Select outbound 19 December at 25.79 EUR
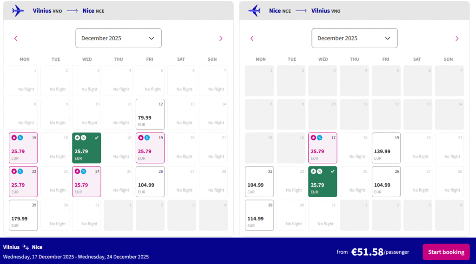This screenshot has height=264, width=476. 150,148
